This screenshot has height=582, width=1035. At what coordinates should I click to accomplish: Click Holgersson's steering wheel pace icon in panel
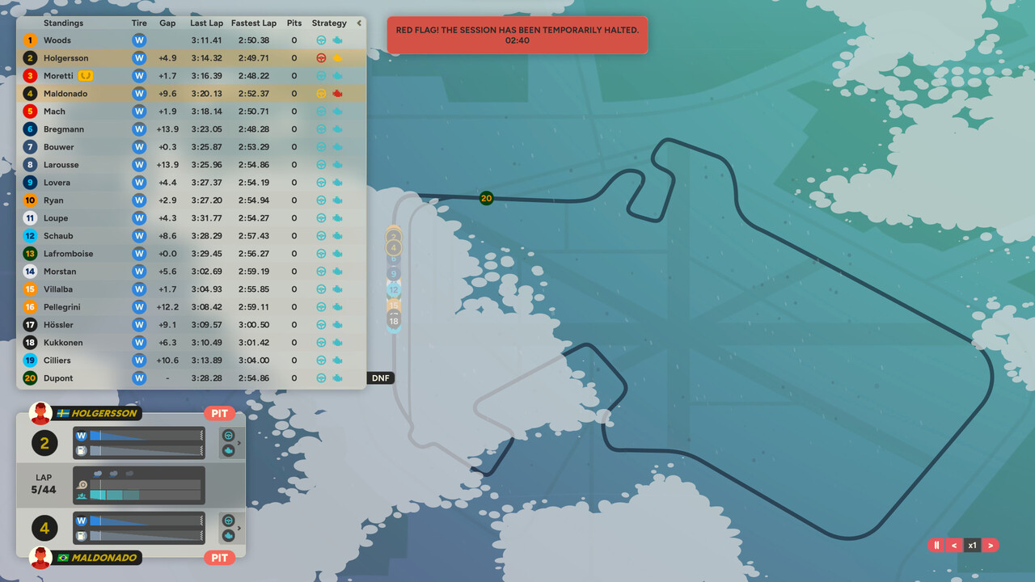(x=228, y=435)
